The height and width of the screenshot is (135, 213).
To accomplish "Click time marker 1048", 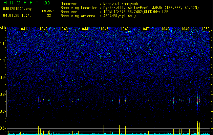I will pyautogui.click(x=165, y=29).
